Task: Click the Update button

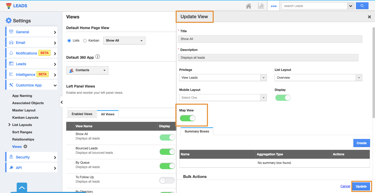Action: coord(361,186)
